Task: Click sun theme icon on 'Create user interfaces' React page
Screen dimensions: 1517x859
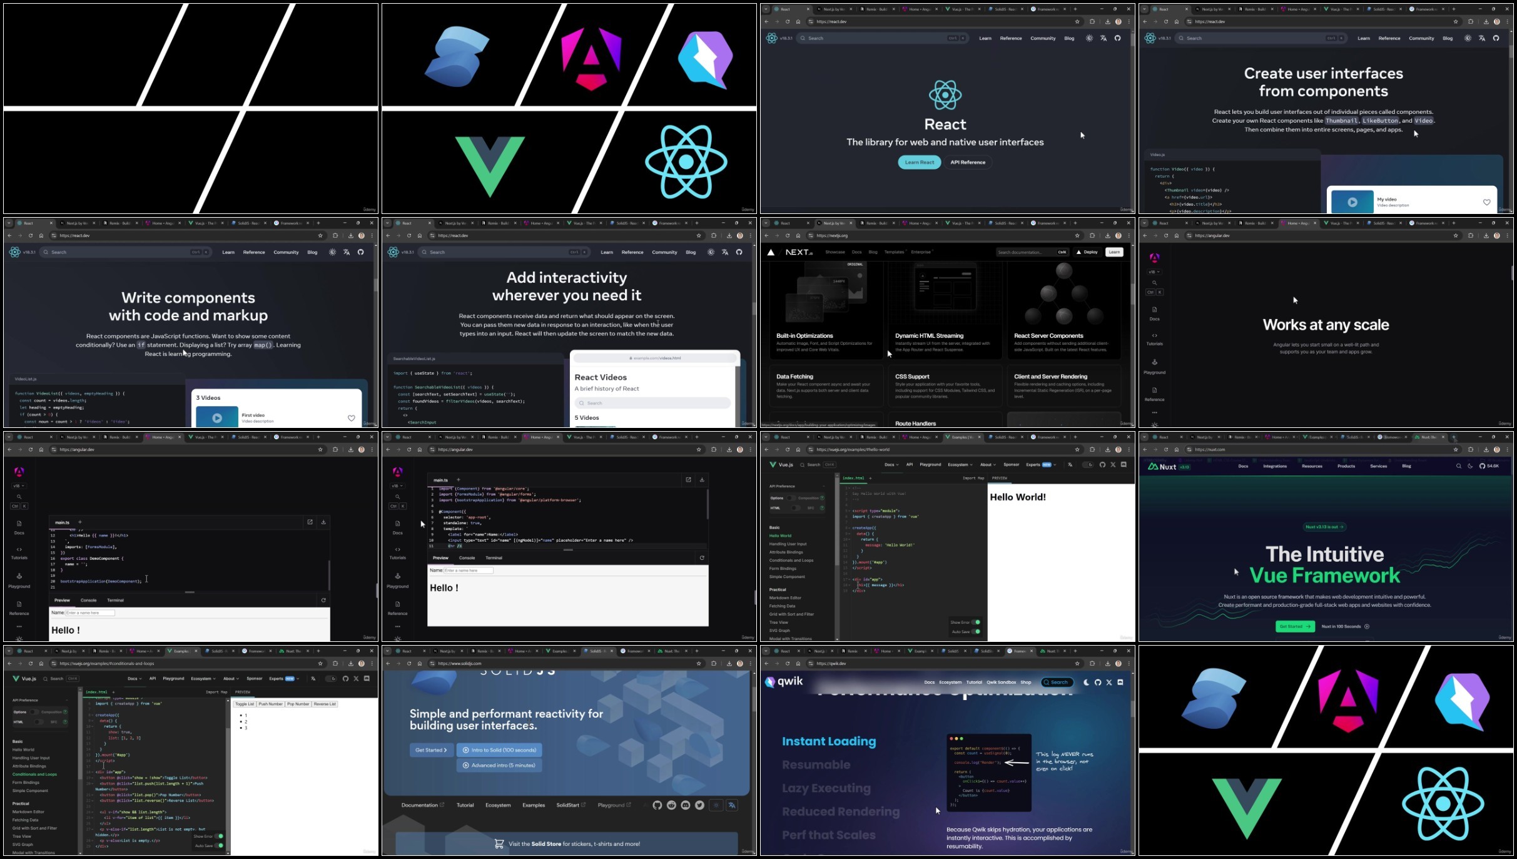Action: [x=1468, y=38]
